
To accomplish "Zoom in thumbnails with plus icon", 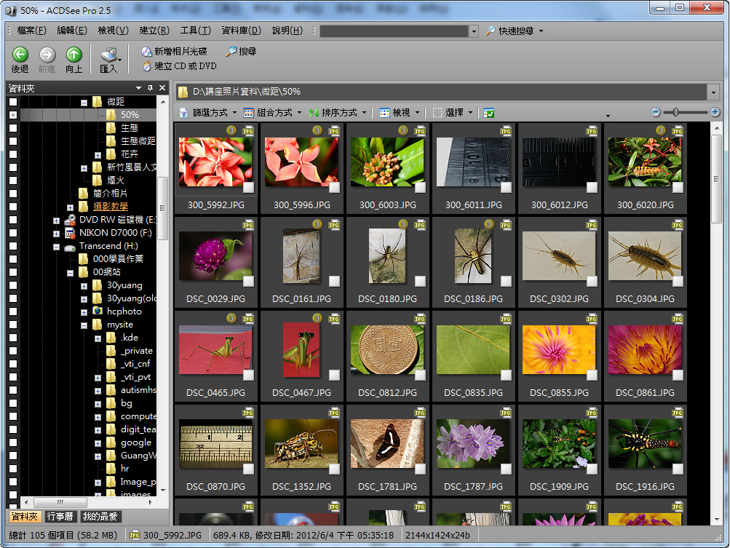I will pyautogui.click(x=715, y=112).
